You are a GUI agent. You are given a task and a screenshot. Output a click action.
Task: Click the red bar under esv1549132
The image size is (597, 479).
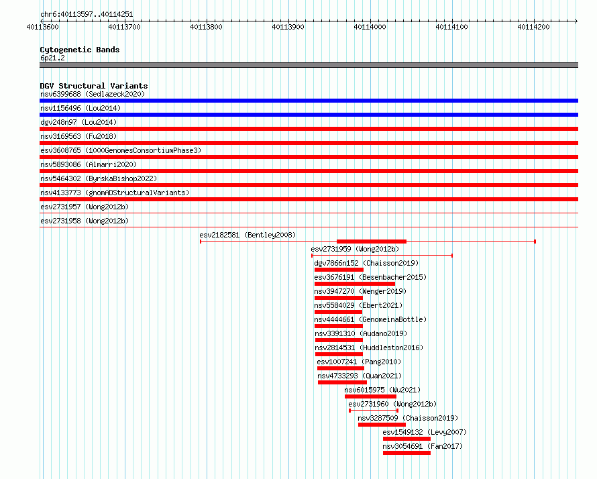[406, 439]
